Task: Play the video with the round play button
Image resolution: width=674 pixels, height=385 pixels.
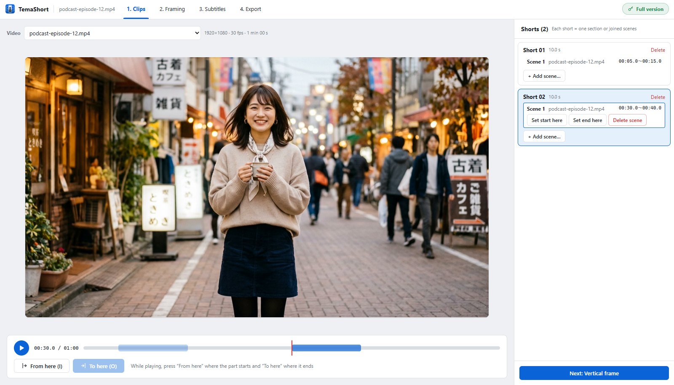Action: coord(21,348)
